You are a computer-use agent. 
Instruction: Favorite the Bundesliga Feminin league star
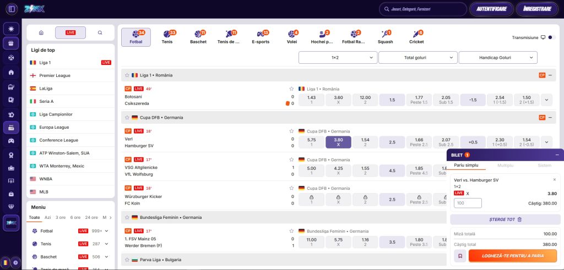127,217
